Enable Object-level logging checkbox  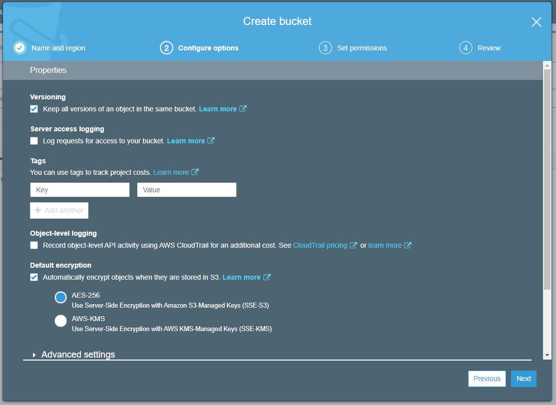tap(34, 245)
